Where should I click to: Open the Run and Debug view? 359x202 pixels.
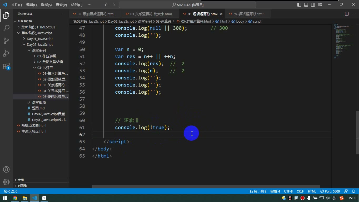(6, 53)
